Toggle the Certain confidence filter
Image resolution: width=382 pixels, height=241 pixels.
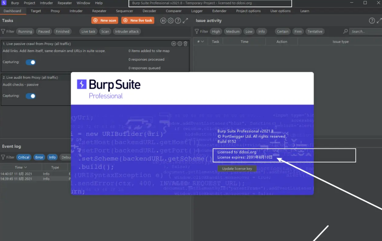click(x=282, y=32)
